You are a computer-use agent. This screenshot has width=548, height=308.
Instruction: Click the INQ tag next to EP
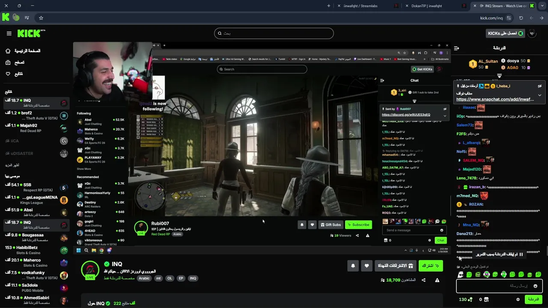click(193, 278)
